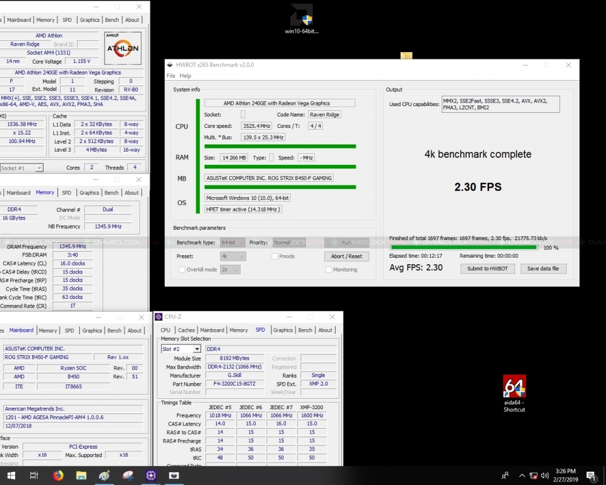Screen dimensions: 606x485
Task: Select the CPU-Z taskbar icon
Action: (150, 476)
